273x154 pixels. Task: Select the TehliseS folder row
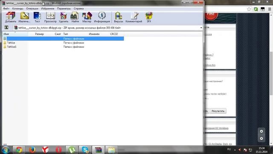[x=64, y=47]
